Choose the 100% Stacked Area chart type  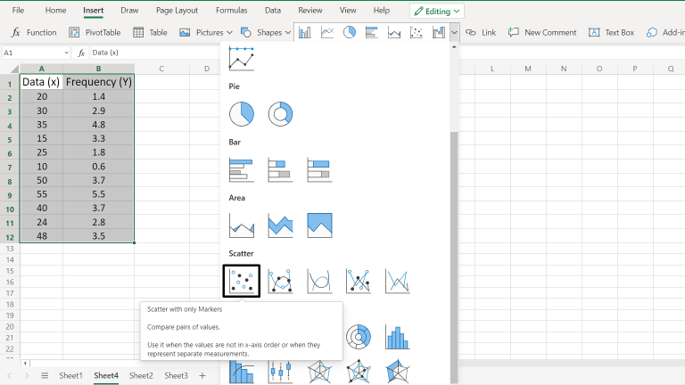[x=319, y=225]
